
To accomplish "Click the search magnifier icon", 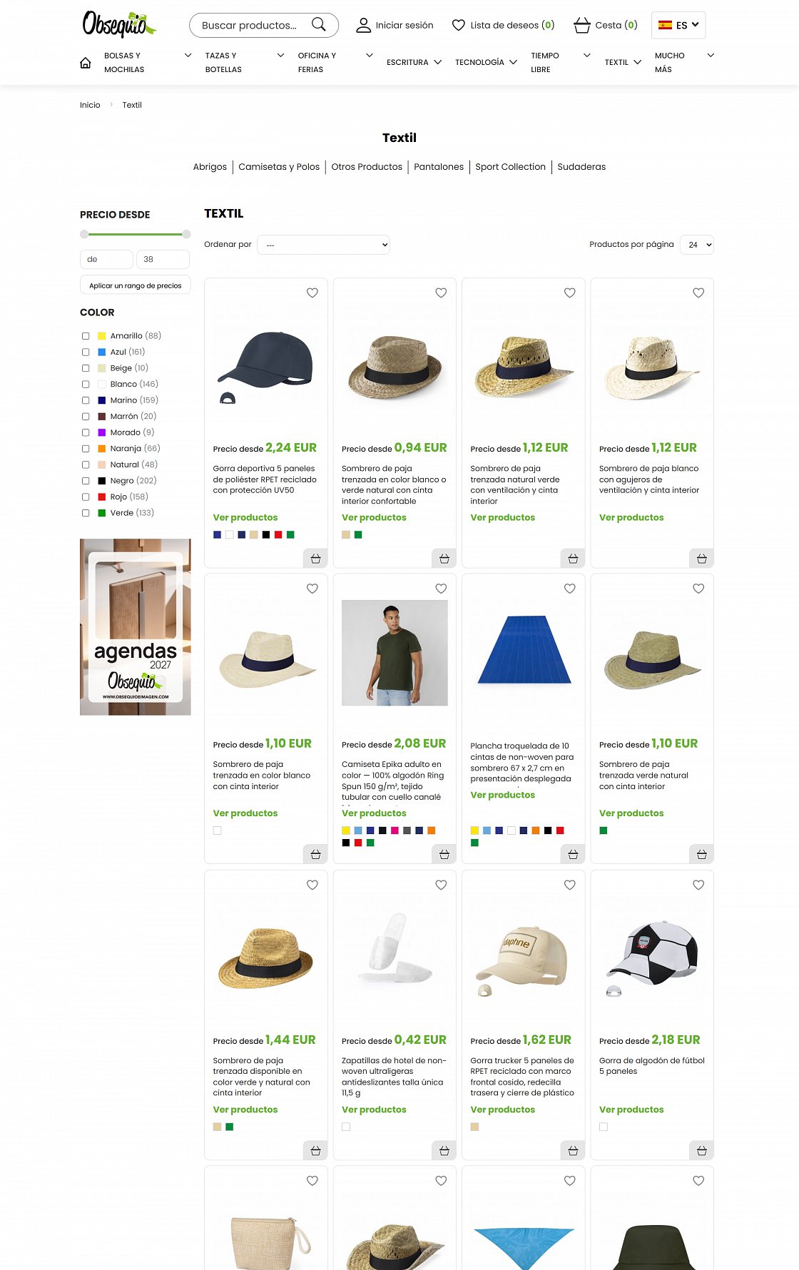I will tap(319, 25).
